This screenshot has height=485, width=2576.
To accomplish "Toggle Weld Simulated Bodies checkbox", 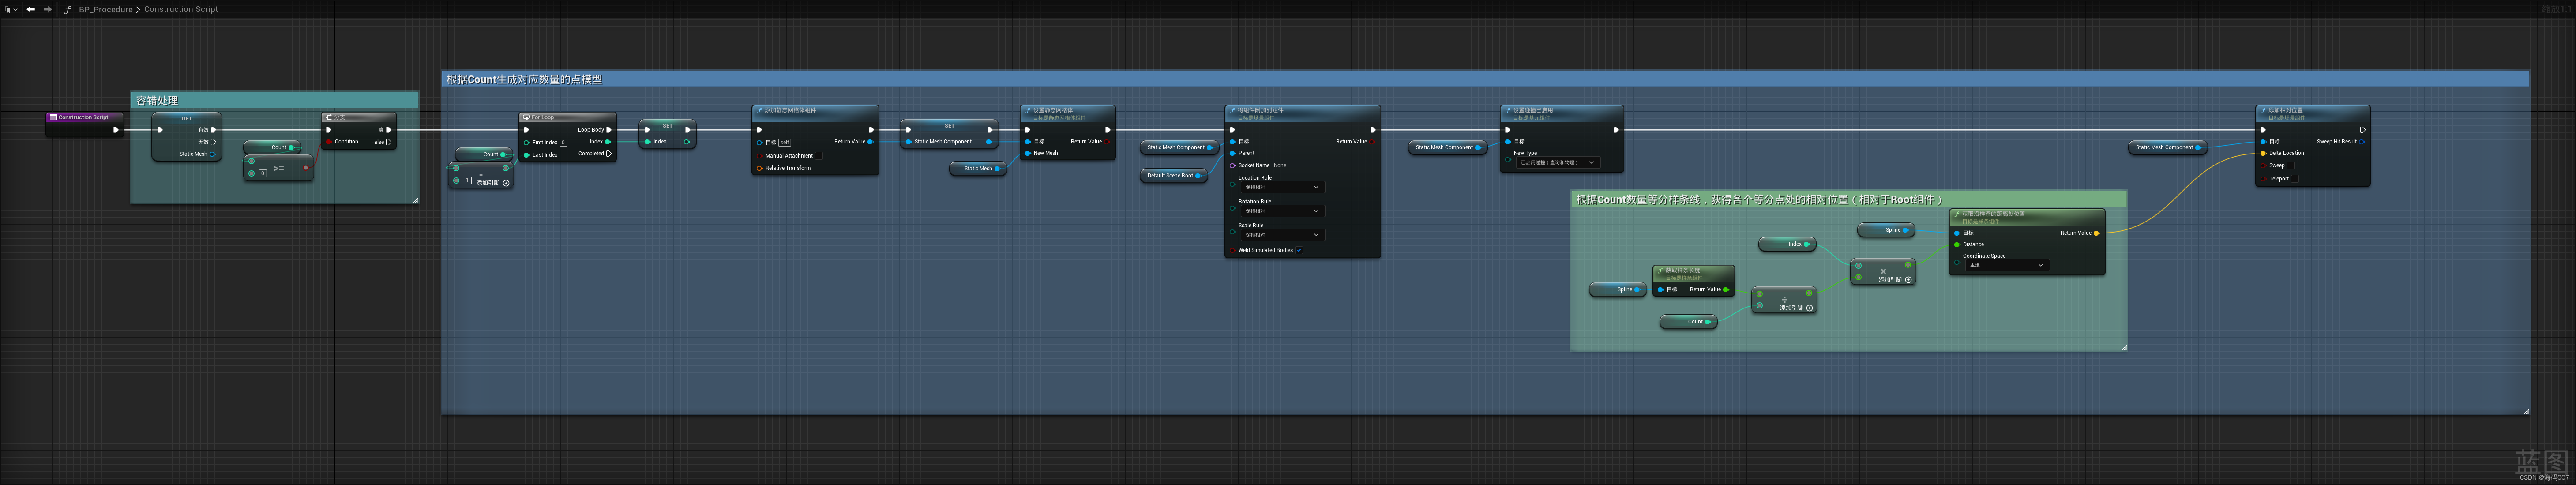I will [x=1298, y=250].
